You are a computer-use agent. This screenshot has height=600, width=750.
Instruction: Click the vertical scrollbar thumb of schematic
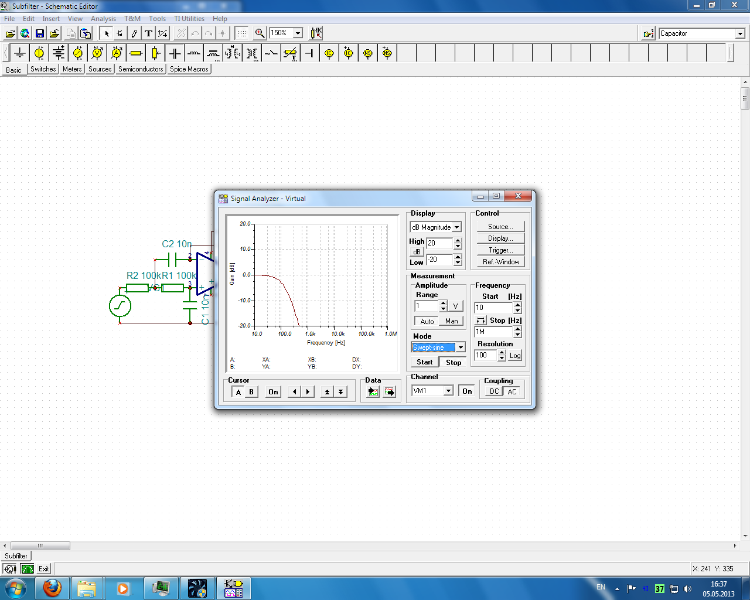pyautogui.click(x=745, y=98)
